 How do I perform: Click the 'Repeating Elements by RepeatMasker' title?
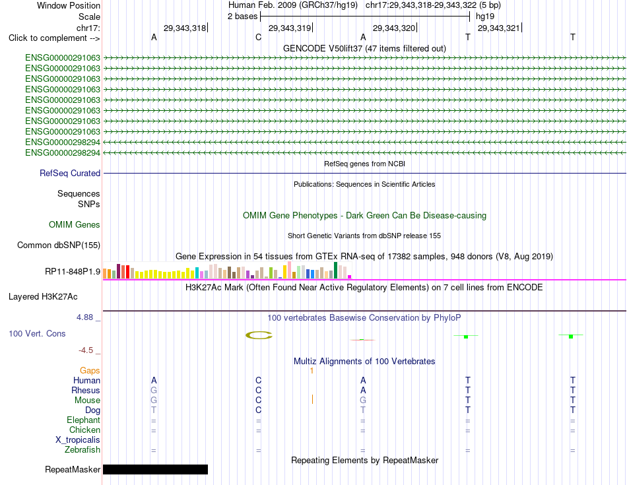click(364, 460)
